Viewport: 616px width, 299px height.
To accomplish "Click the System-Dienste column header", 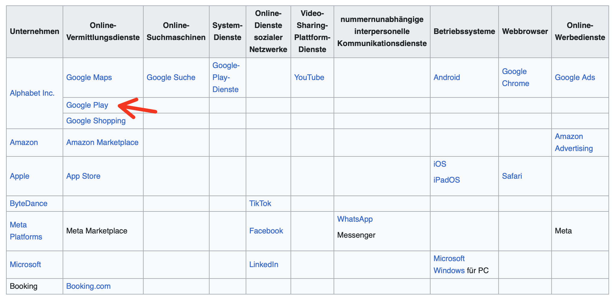I will click(x=227, y=32).
